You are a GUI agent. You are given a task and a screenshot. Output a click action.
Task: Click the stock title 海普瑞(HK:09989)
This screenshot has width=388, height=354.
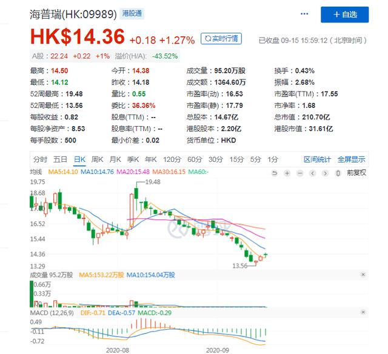pyautogui.click(x=73, y=15)
